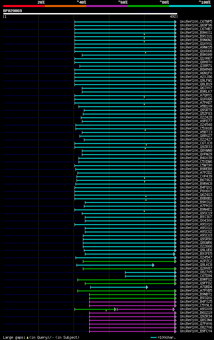Click the cyan alignment bar of UniRef100_Q9LKC8
This screenshot has width=214, height=340.
tap(115, 265)
